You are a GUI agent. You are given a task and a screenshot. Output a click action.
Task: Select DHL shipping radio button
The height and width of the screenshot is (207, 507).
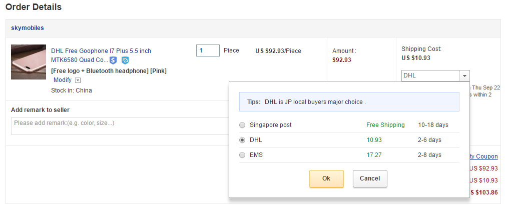click(243, 140)
